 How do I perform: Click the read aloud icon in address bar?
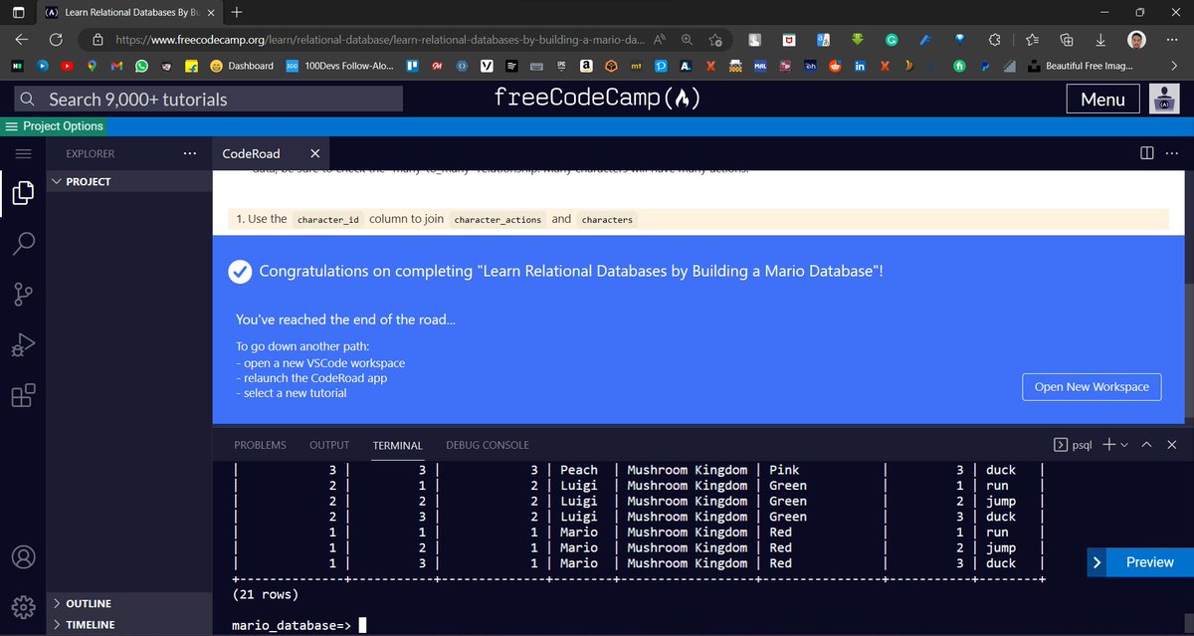pyautogui.click(x=660, y=39)
